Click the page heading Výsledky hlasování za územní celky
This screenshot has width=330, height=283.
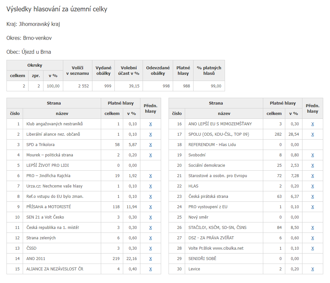[x=57, y=9]
